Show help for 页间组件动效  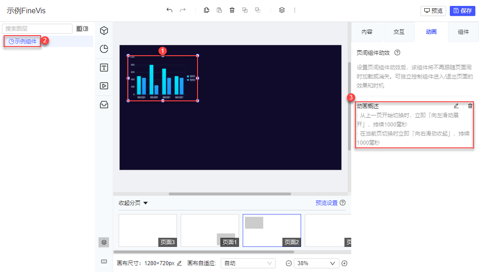pos(397,52)
